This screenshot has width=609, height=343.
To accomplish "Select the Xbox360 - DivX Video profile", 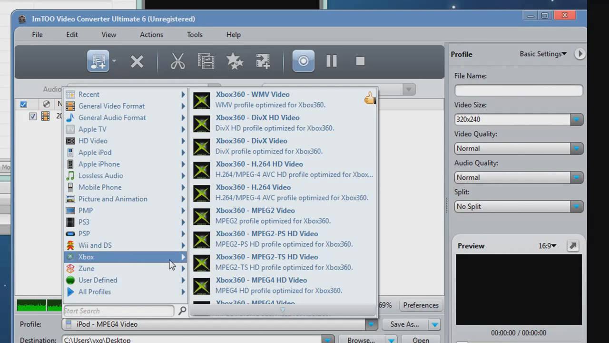I will coord(284,146).
